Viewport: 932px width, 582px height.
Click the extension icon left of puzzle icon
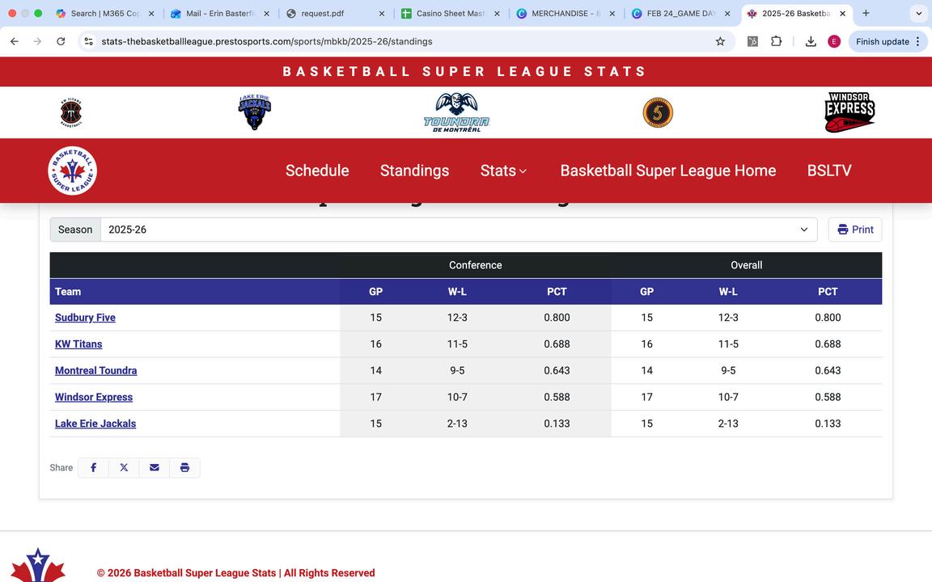coord(752,41)
